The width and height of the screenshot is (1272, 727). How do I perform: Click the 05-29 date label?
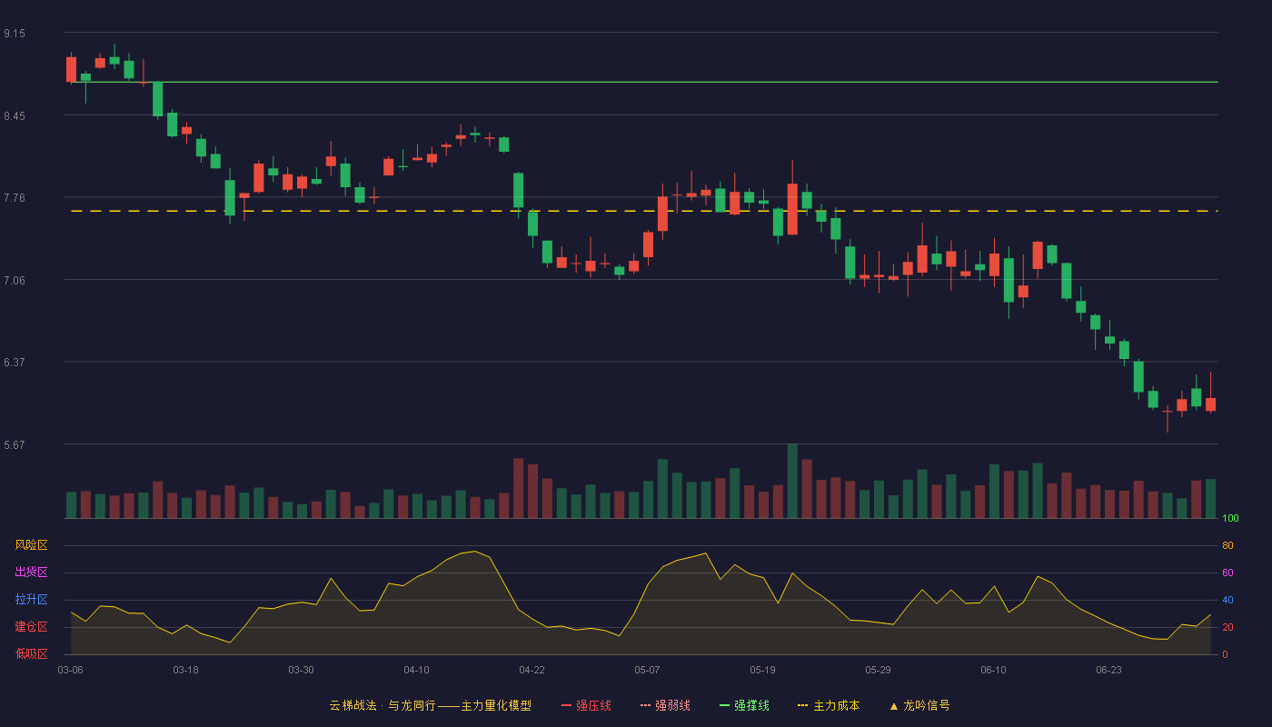878,670
